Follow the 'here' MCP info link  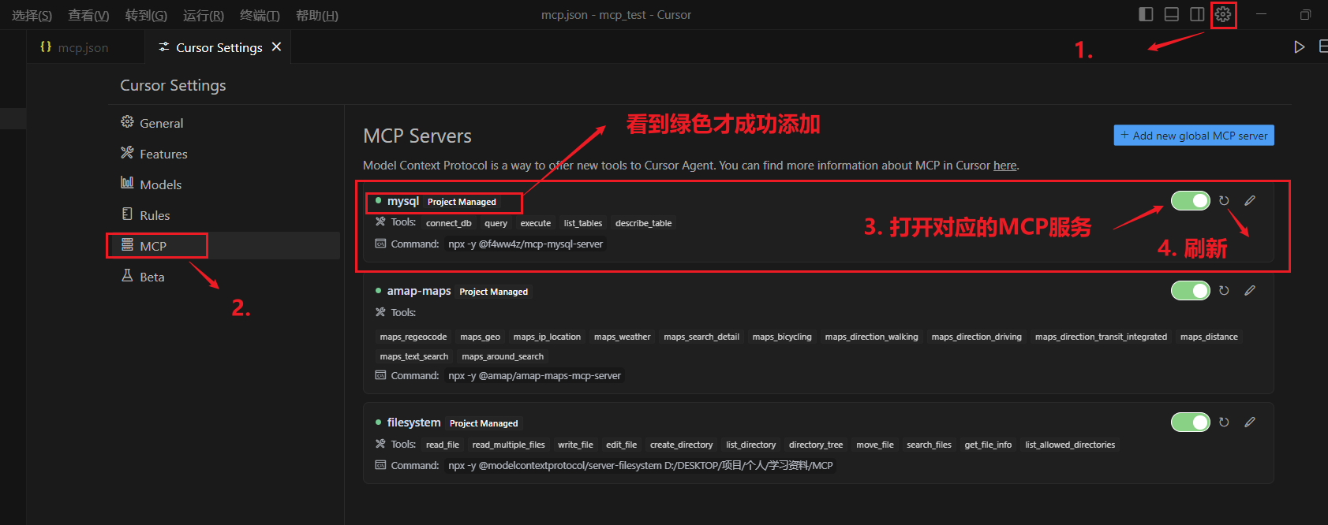[1004, 166]
